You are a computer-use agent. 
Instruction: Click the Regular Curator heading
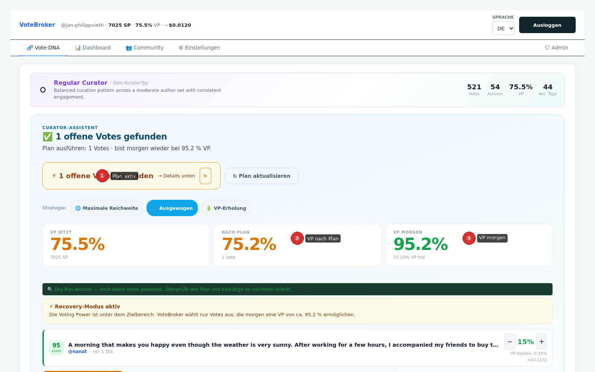click(x=81, y=83)
